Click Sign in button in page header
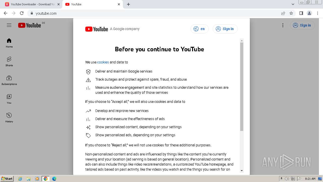The image size is (323, 182). [x=302, y=25]
